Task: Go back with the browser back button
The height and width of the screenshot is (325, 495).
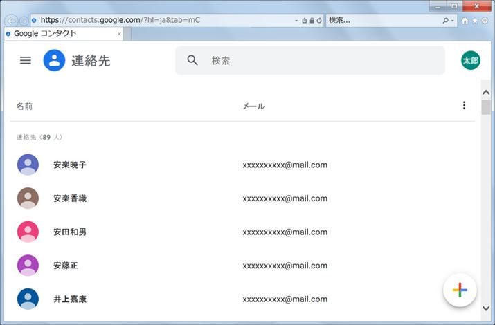Action: 11,21
